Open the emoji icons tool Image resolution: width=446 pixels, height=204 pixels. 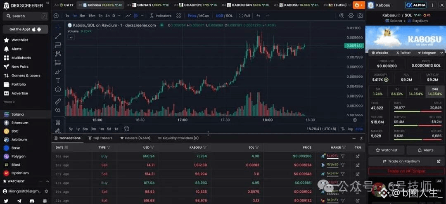tap(58, 89)
